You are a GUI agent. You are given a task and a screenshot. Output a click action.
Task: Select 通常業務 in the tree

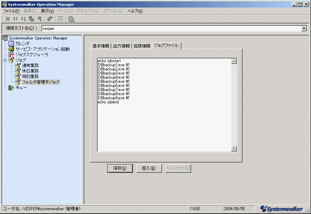(30, 65)
